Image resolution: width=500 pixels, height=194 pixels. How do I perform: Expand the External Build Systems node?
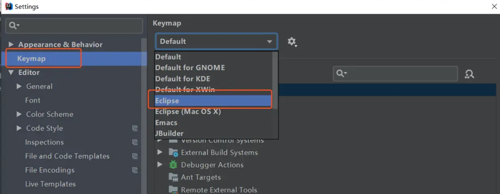(x=160, y=153)
